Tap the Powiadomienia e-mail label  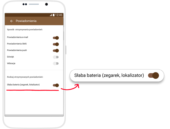17,37
